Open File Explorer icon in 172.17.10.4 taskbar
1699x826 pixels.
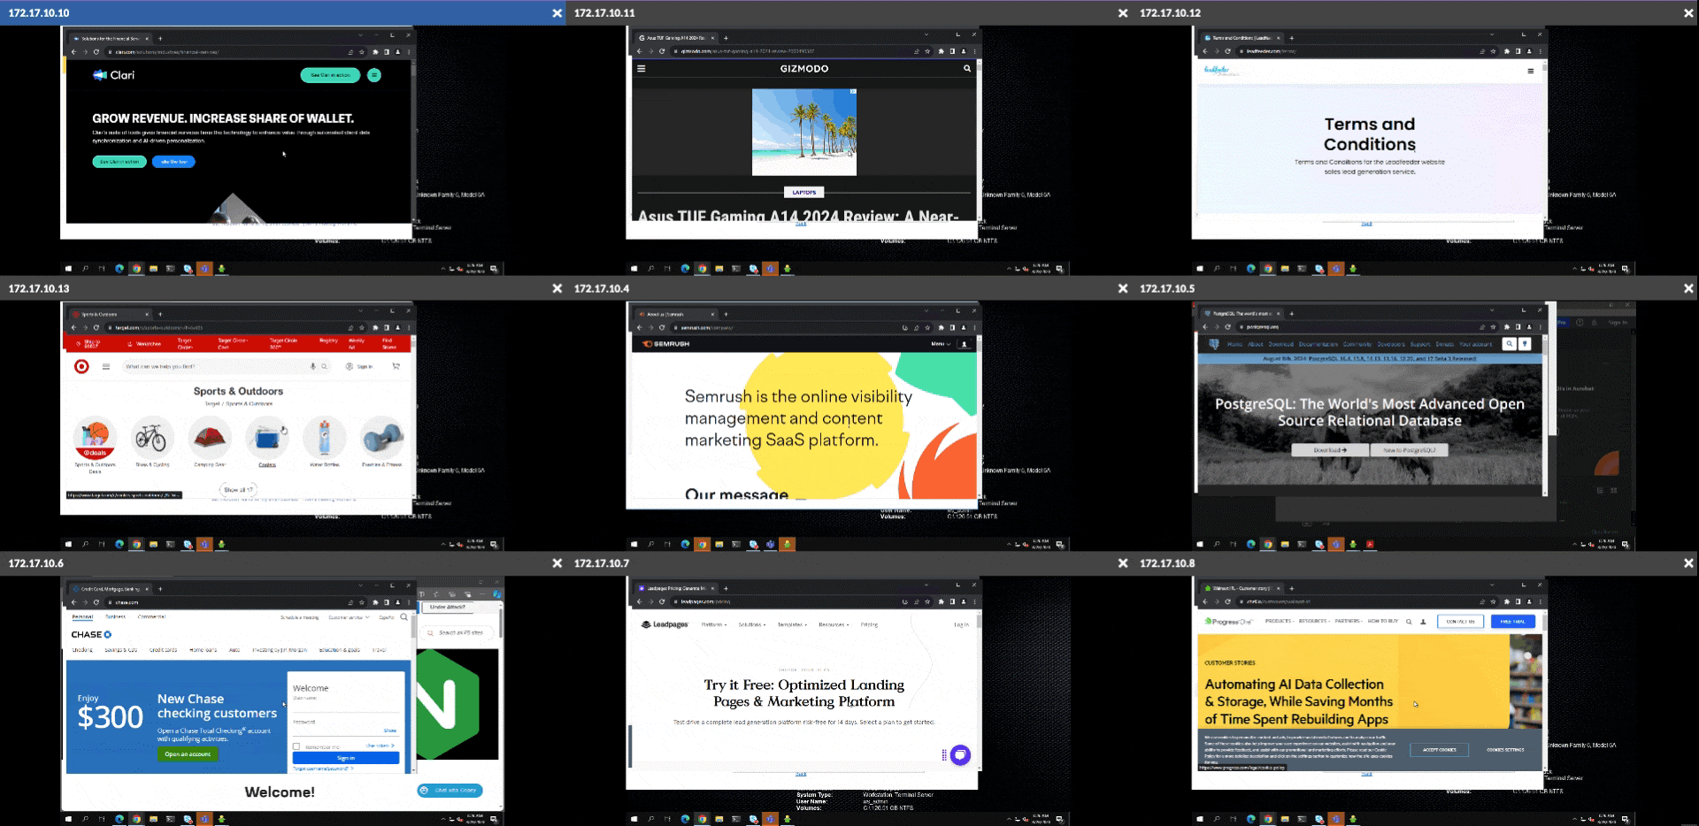click(719, 544)
